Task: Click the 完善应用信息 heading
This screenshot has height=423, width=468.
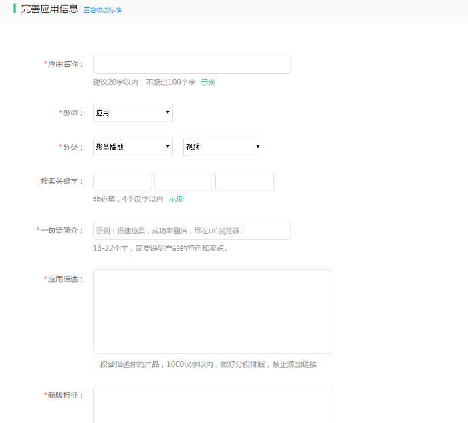Action: [x=49, y=9]
